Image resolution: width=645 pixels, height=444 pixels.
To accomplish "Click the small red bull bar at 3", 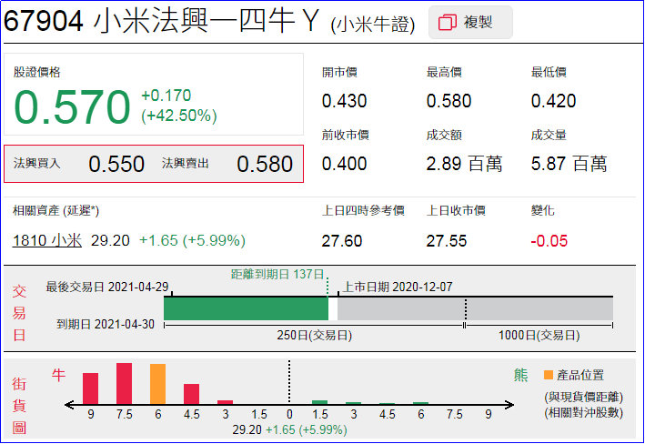I will point(225,402).
